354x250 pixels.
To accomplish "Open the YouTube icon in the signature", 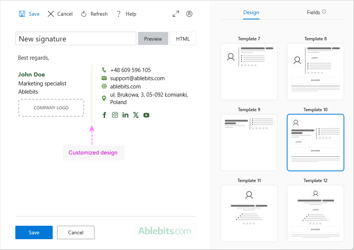I will 146,115.
